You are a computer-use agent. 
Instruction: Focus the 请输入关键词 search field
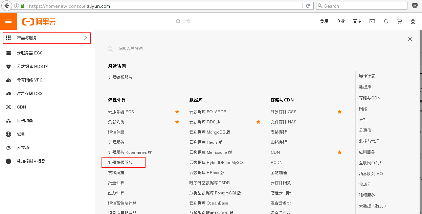click(x=225, y=49)
